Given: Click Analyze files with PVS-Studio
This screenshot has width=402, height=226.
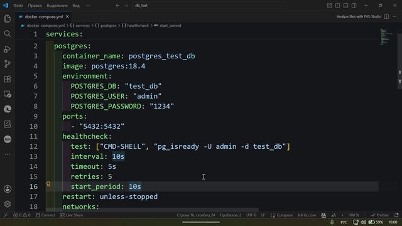Looking at the screenshot, I should click(x=359, y=17).
